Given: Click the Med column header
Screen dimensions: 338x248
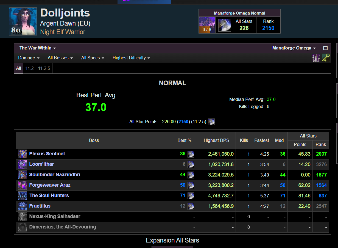Looking at the screenshot, I should (279, 140).
